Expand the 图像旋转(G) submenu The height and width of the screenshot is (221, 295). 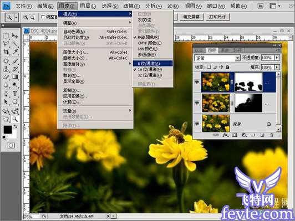pyautogui.click(x=95, y=64)
